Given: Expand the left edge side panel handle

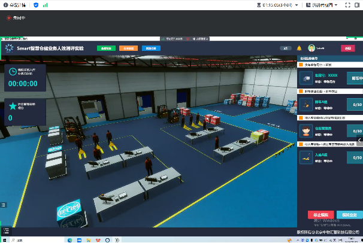Looking at the screenshot, I should coord(2,205).
